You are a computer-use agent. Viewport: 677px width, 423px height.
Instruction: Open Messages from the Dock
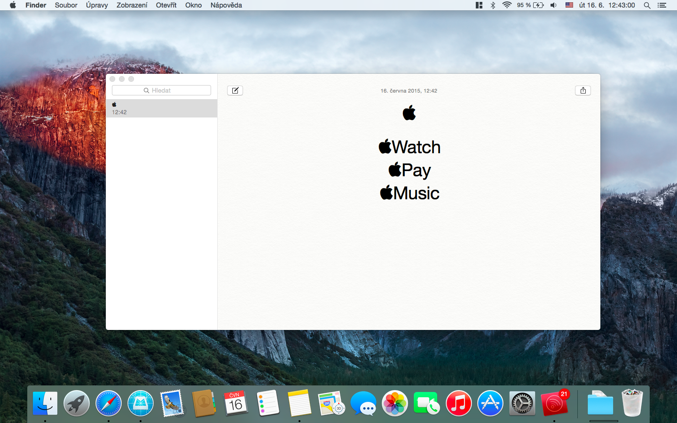(363, 403)
